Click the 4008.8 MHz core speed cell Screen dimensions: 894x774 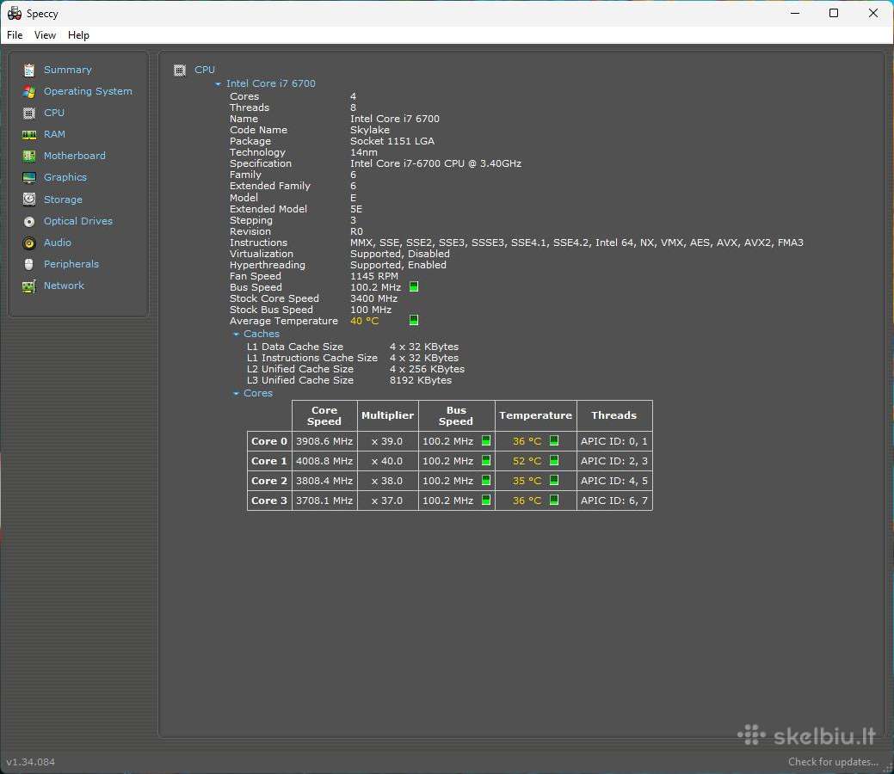[x=324, y=461]
